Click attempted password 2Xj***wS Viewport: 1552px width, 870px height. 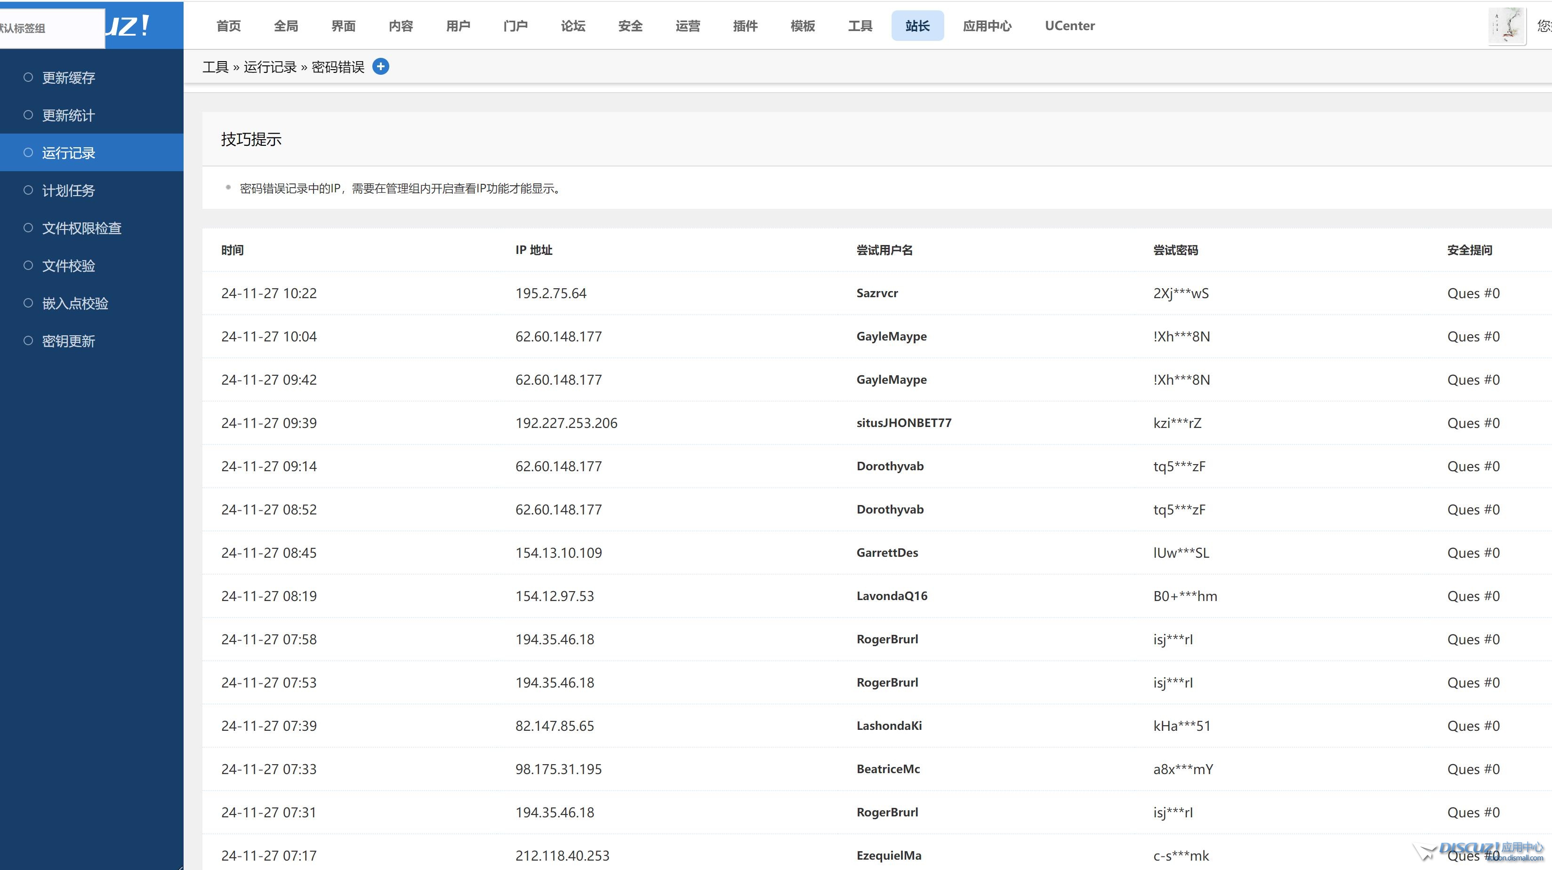[x=1181, y=293]
